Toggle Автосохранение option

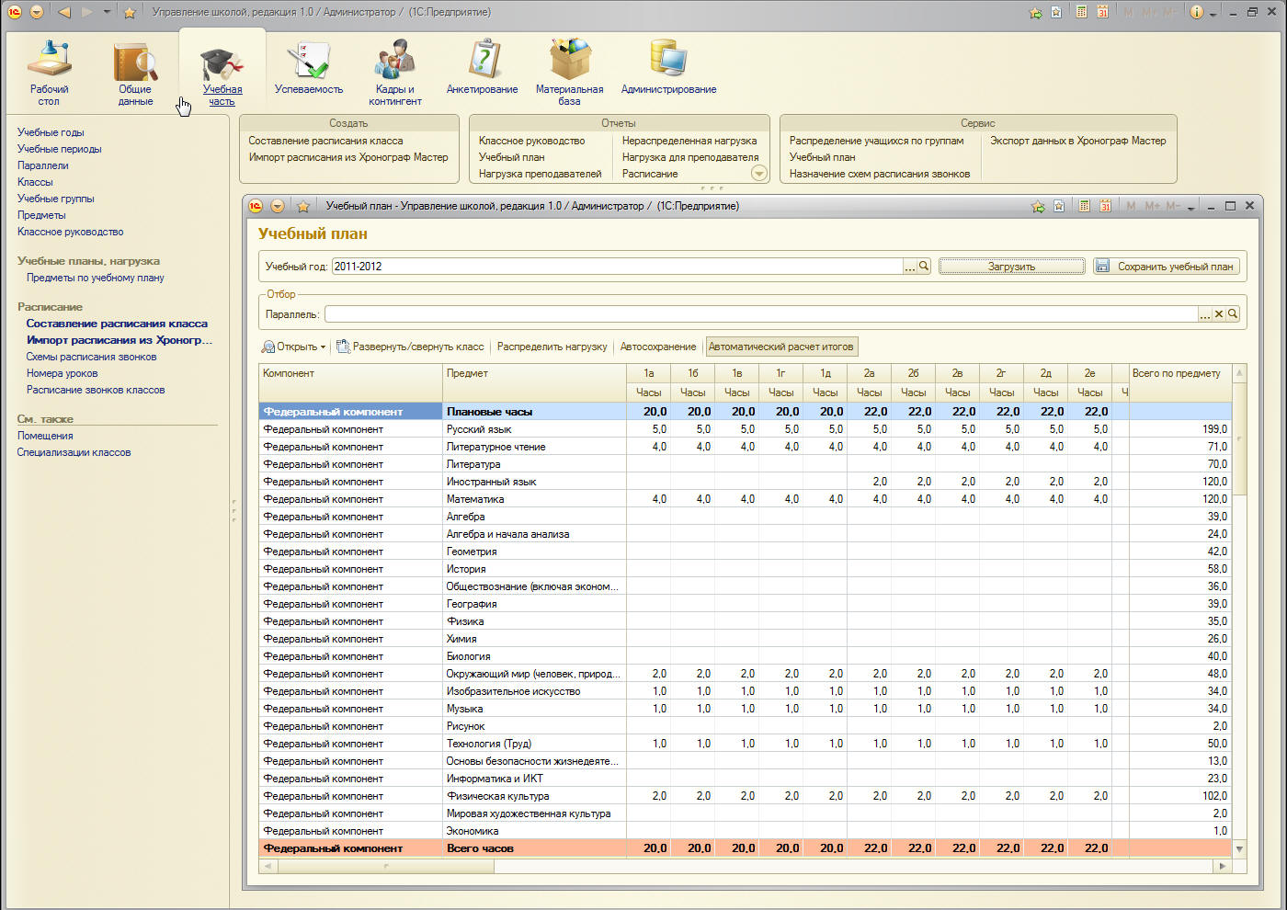tap(658, 347)
